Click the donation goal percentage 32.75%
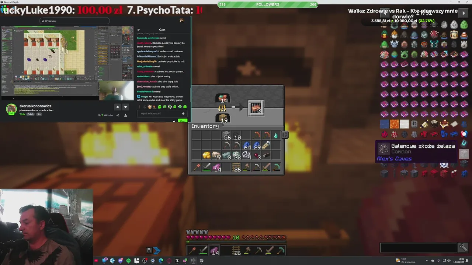 click(x=427, y=21)
